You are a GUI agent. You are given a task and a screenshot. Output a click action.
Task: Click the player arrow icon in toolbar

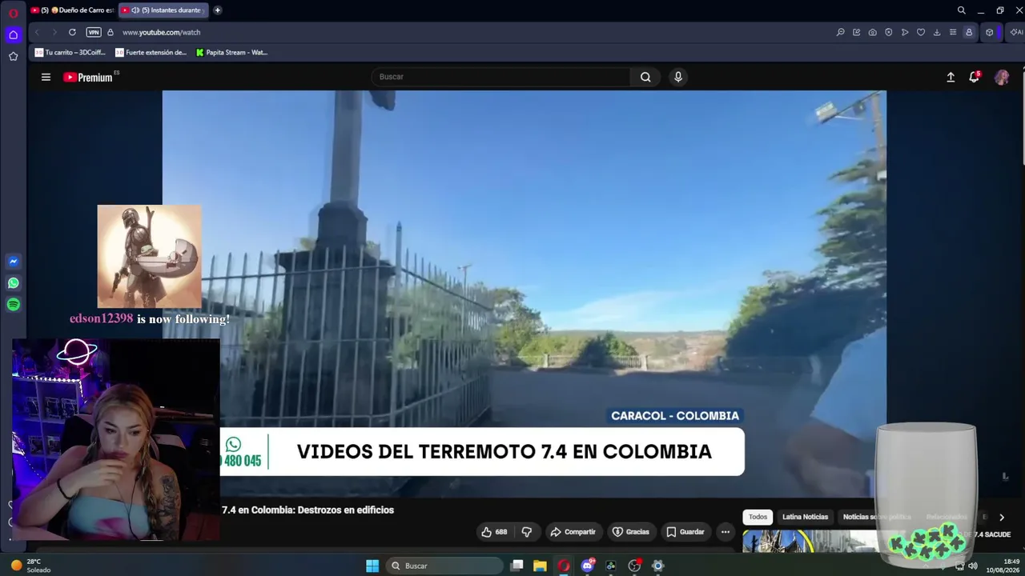pos(904,32)
